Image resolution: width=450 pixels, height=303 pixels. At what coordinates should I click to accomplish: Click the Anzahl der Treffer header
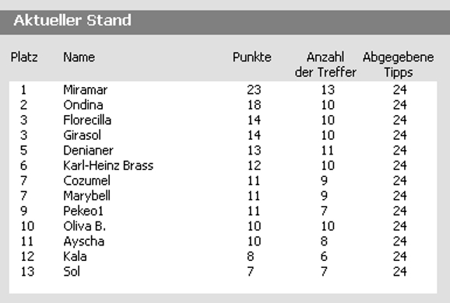click(325, 64)
